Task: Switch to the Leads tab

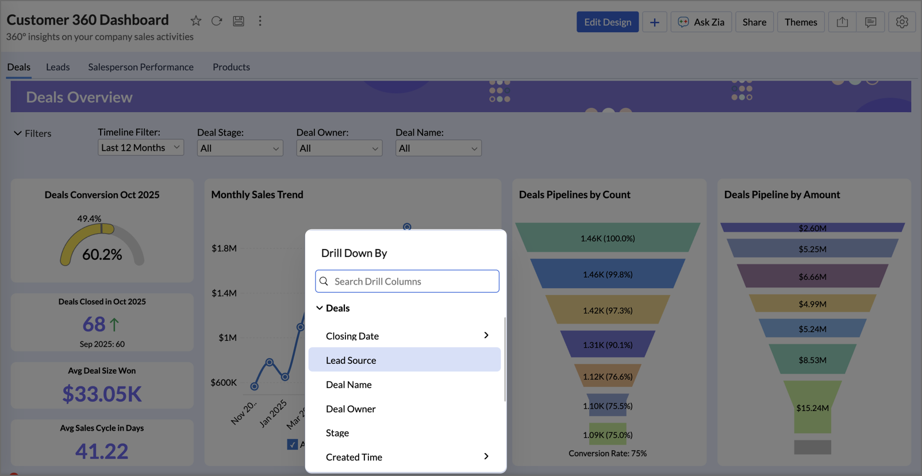Action: pyautogui.click(x=57, y=67)
